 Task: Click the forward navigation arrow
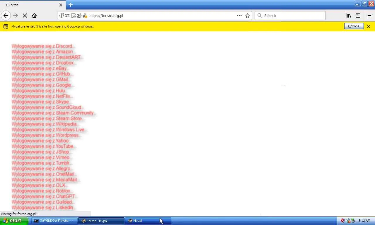[16, 16]
